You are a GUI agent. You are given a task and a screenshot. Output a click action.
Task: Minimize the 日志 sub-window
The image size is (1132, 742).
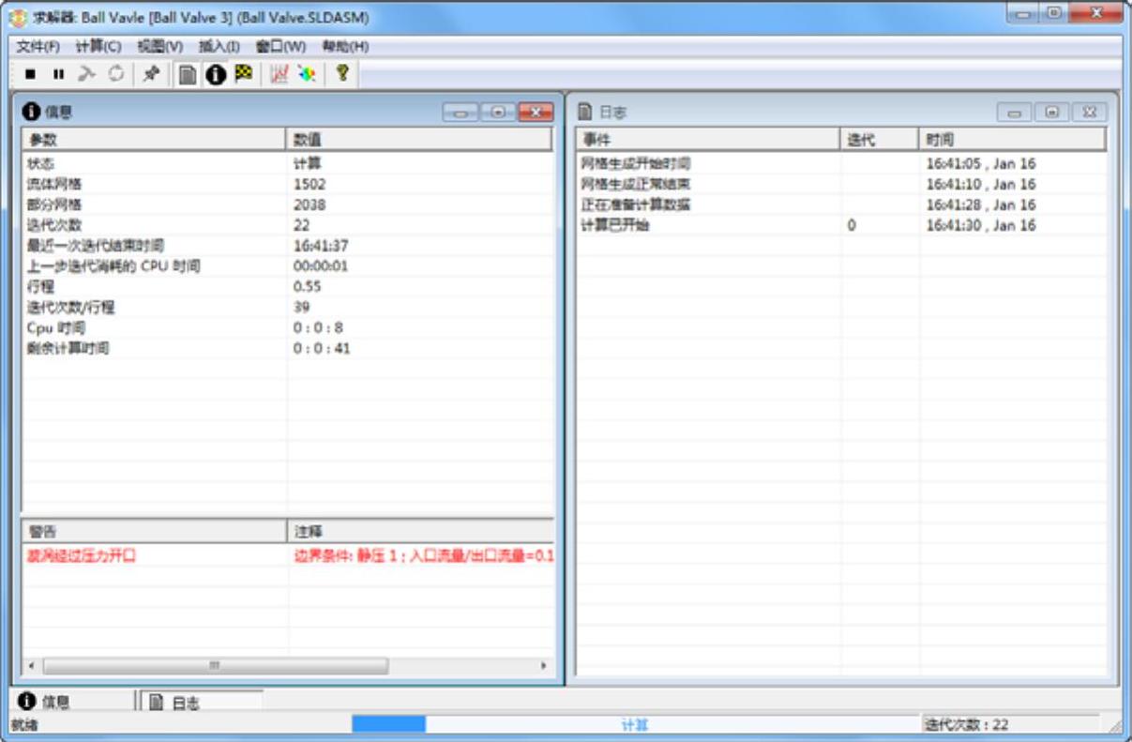click(1015, 113)
